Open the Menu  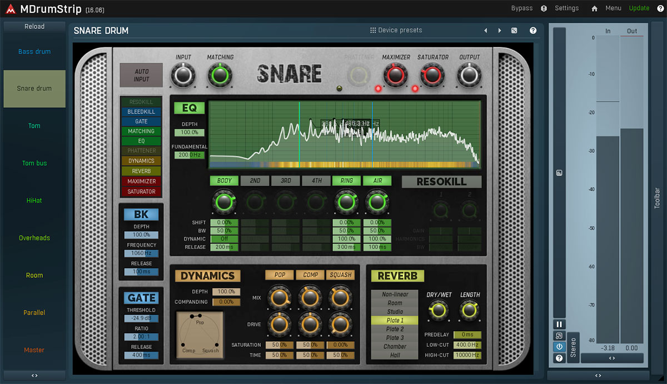[613, 8]
